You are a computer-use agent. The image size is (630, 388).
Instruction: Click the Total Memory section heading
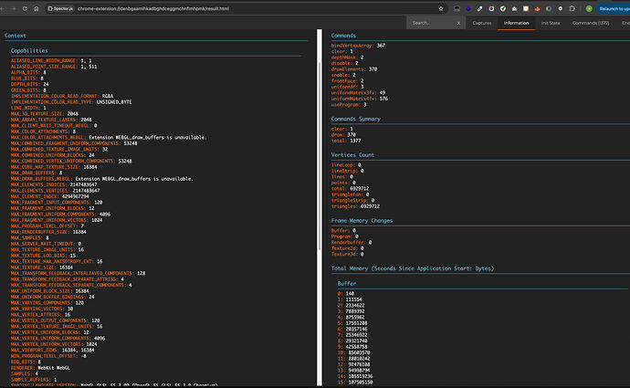pyautogui.click(x=412, y=269)
